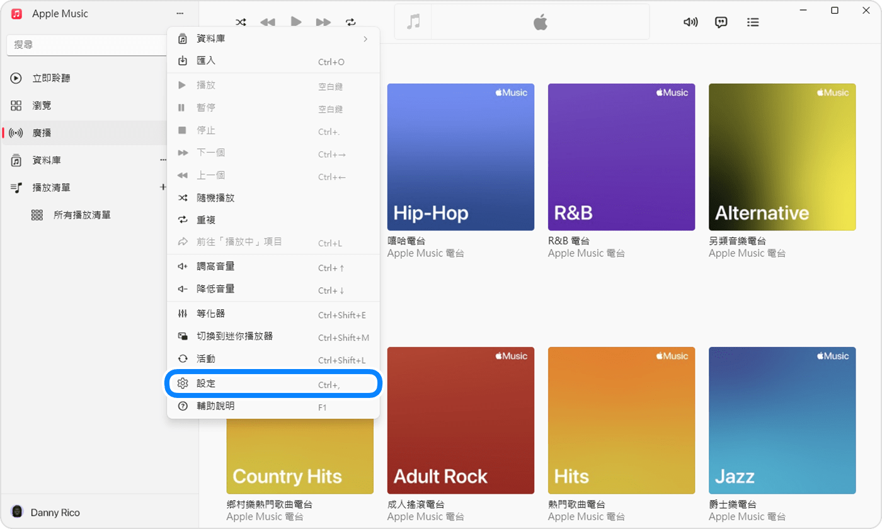Click the 搜尋 search field
882x529 pixels.
87,45
